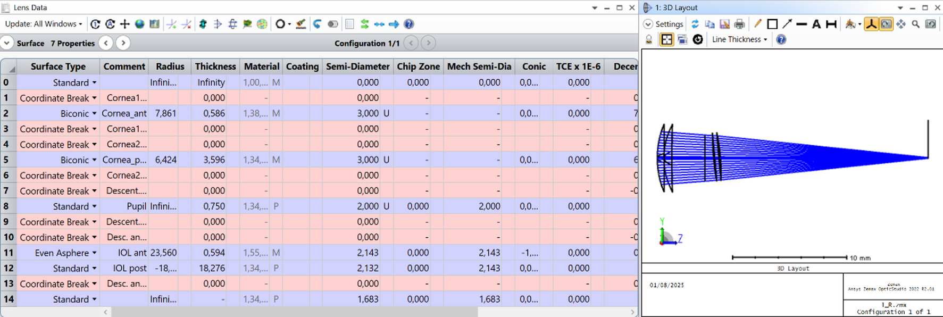Open the Line Thickness dropdown
Image resolution: width=943 pixels, height=317 pixels.
coord(739,39)
